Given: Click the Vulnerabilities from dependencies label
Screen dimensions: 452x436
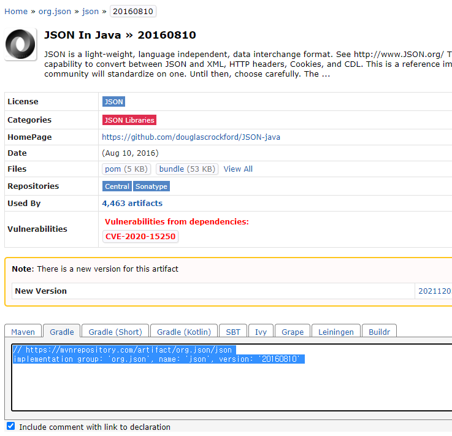Looking at the screenshot, I should pyautogui.click(x=177, y=221).
